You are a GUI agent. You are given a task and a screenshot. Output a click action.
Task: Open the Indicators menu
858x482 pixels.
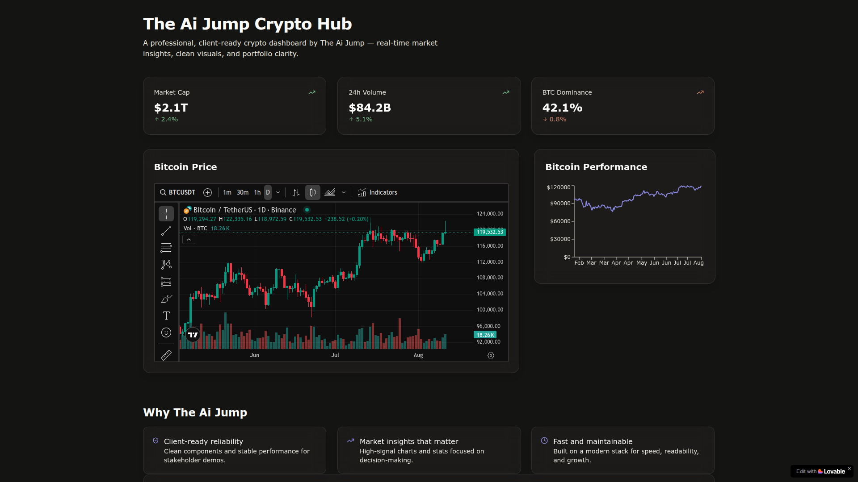(x=378, y=192)
